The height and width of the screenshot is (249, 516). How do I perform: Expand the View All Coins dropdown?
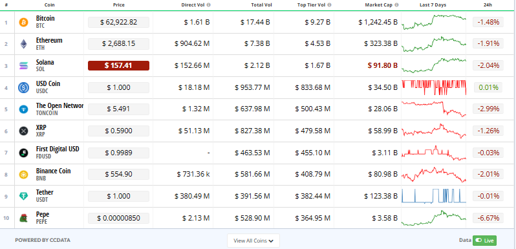pyautogui.click(x=253, y=241)
